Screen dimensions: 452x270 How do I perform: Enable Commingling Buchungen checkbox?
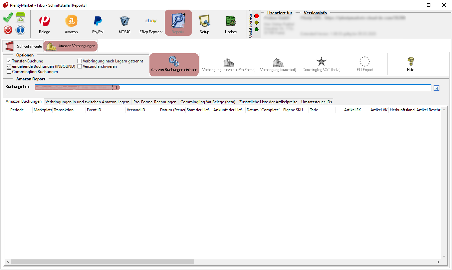pos(9,72)
